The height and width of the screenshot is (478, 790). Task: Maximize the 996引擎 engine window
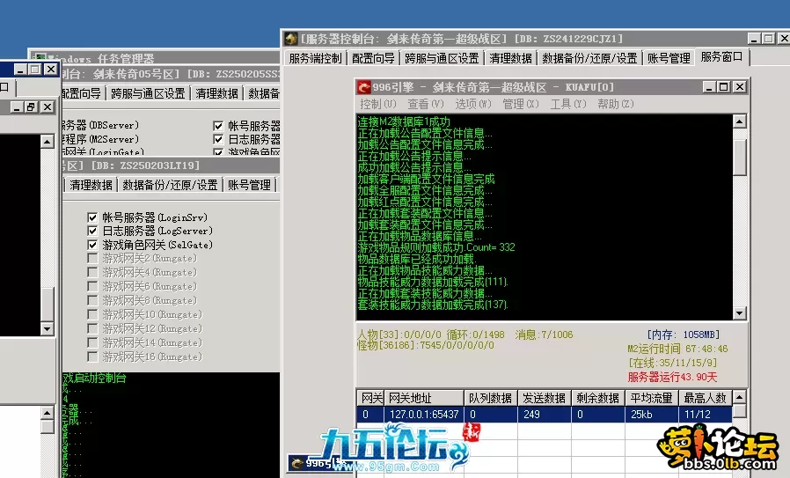coord(723,87)
